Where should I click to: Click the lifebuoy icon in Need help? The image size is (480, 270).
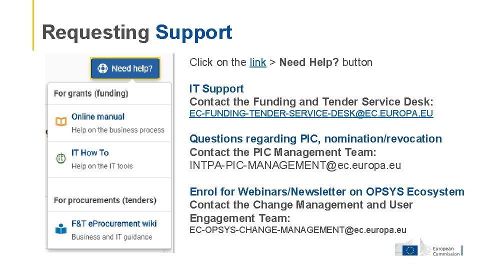click(102, 68)
